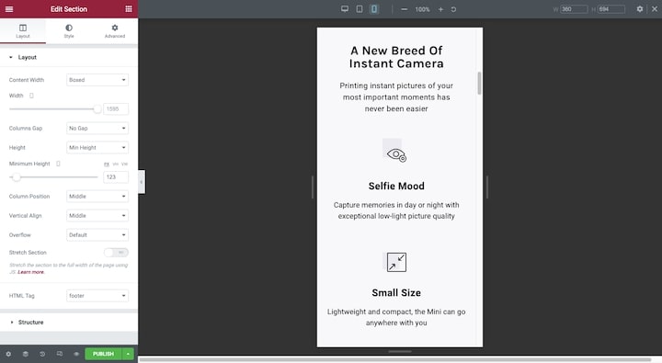Open the history icon in bottom bar
Viewport: 662px width, 363px height.
click(42, 354)
